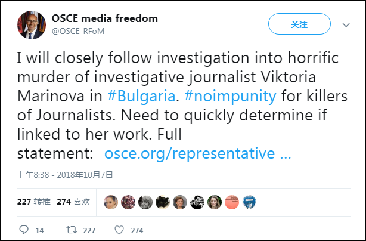Open OSCE media freedom profile avatar
This screenshot has width=366, height=241.
[x=29, y=24]
